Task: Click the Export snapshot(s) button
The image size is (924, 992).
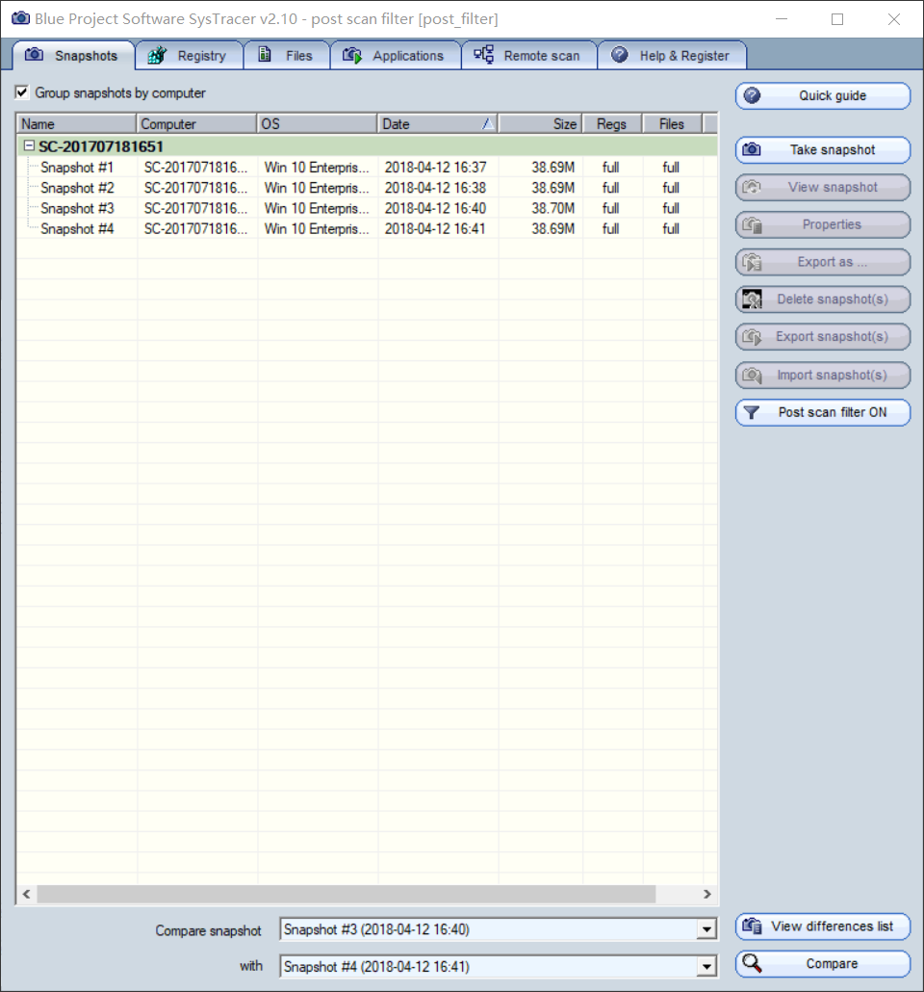Action: [823, 336]
